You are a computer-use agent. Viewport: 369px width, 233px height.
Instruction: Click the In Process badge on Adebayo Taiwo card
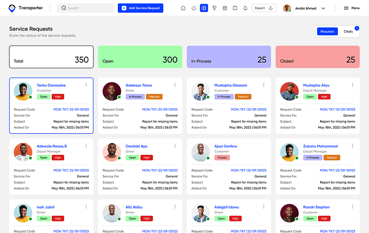coord(135,97)
